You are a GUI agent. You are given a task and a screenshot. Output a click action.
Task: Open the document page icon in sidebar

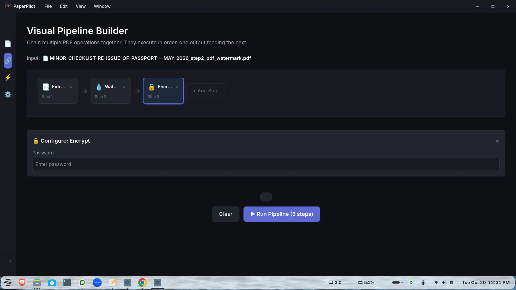click(x=8, y=44)
